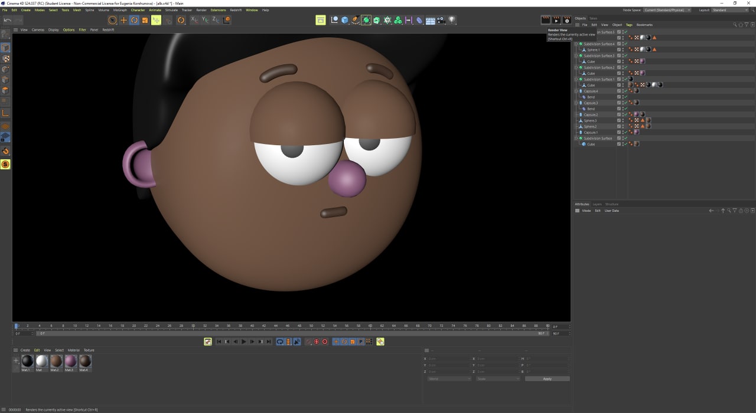Go to start of animation
The image size is (756, 413).
(219, 342)
